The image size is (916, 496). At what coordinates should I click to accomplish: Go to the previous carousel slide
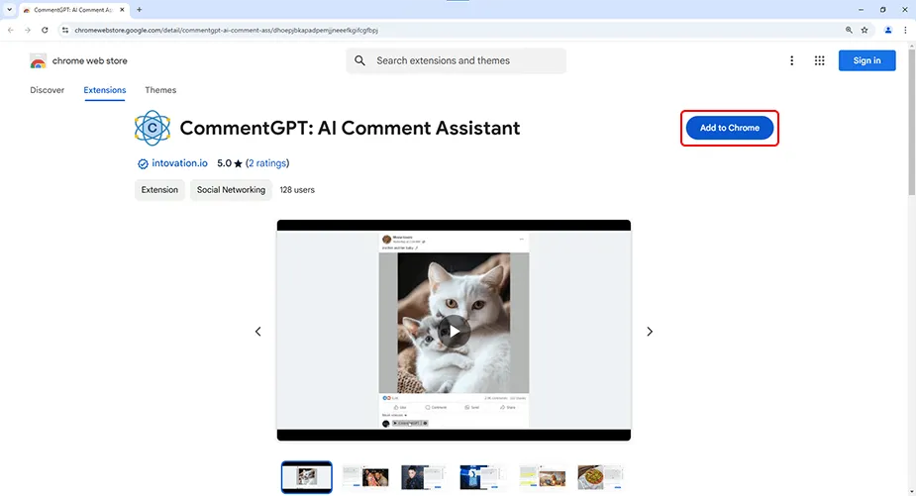click(x=258, y=332)
